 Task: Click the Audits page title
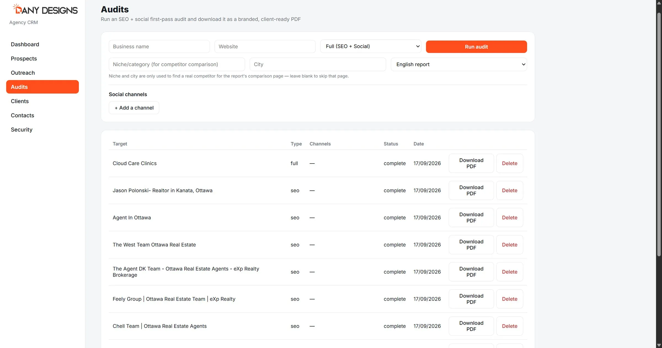click(115, 9)
